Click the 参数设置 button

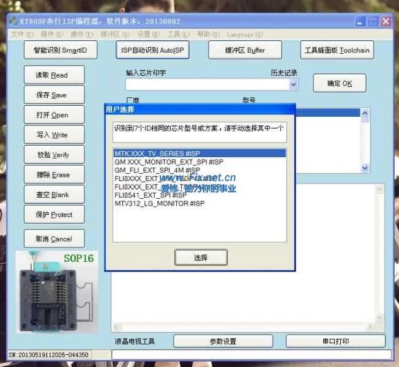coord(222,341)
